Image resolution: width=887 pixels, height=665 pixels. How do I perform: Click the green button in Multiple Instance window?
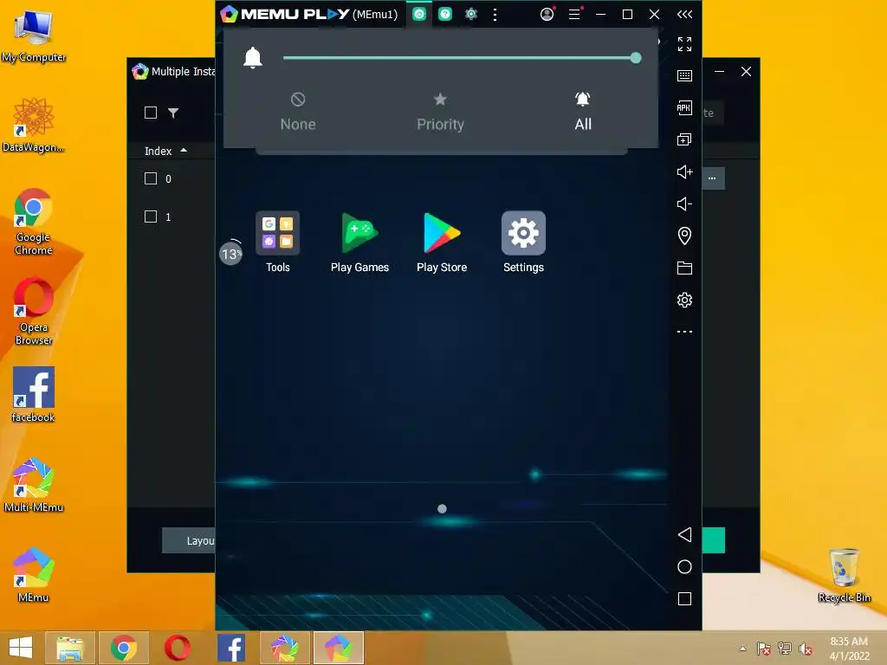click(714, 540)
